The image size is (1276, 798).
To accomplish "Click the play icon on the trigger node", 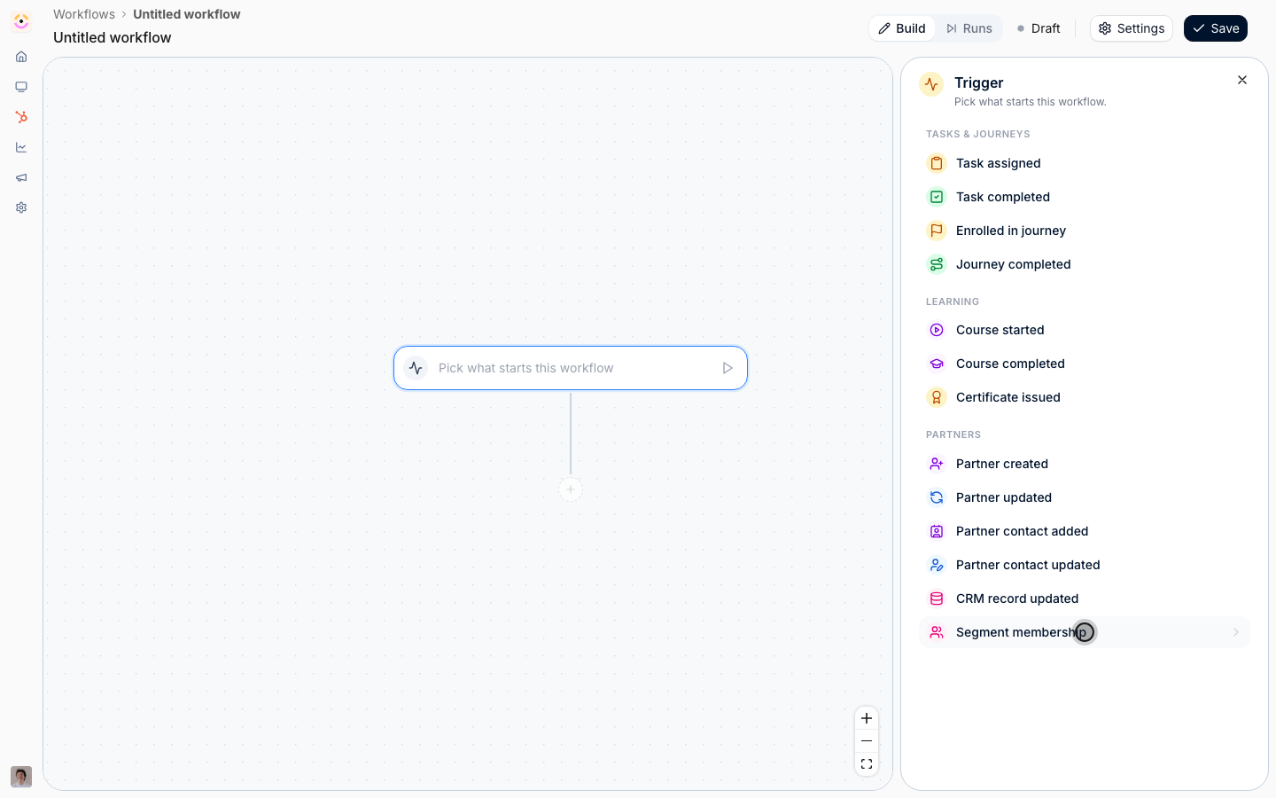I will 727,368.
